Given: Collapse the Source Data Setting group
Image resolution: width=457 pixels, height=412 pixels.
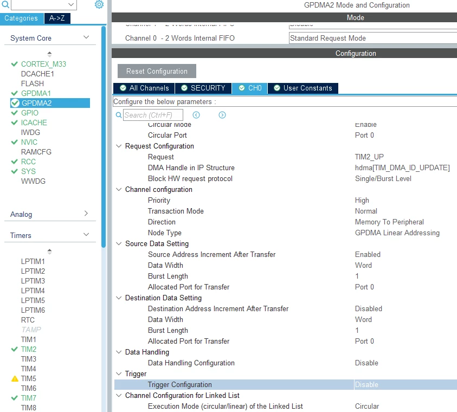Looking at the screenshot, I should tap(119, 243).
